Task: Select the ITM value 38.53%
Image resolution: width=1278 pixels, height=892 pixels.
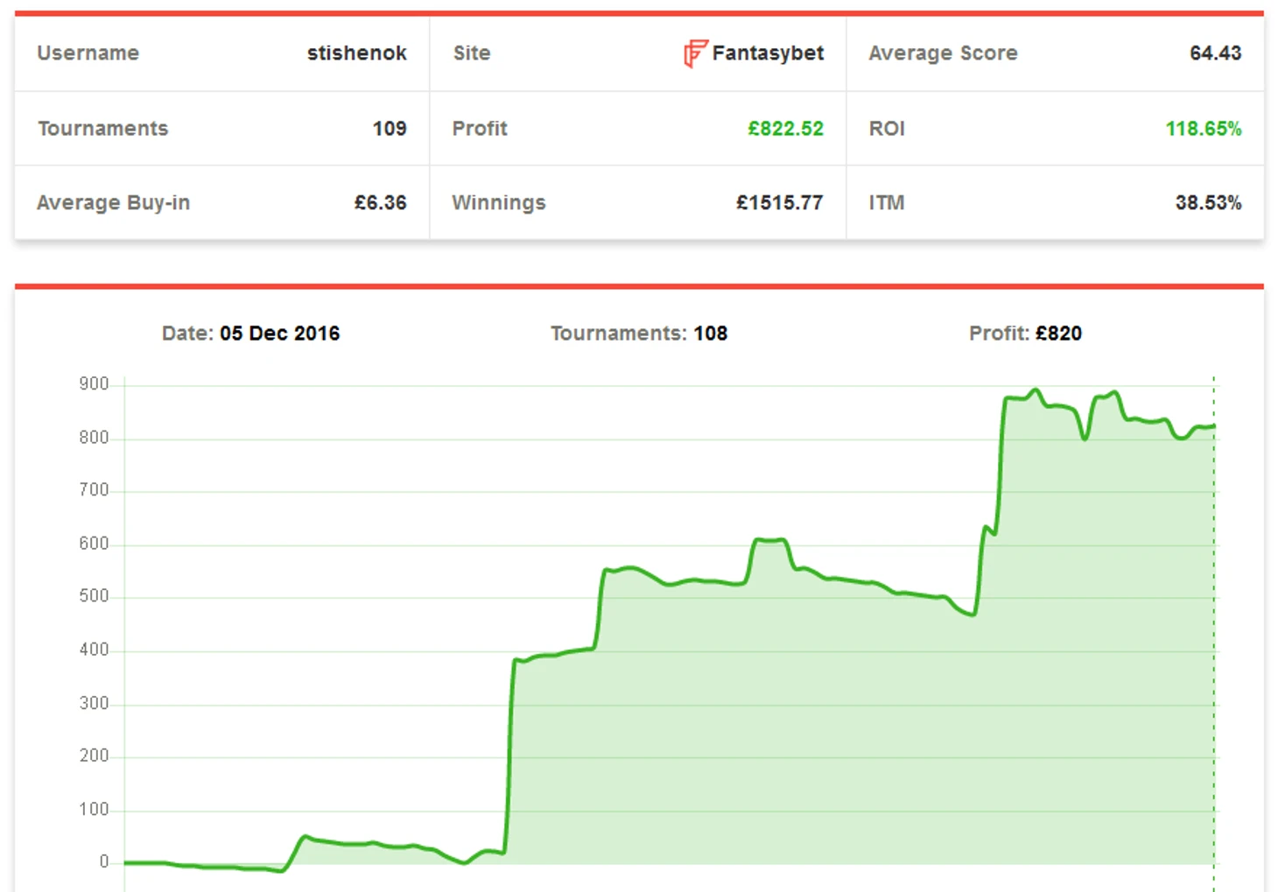Action: [x=1207, y=203]
